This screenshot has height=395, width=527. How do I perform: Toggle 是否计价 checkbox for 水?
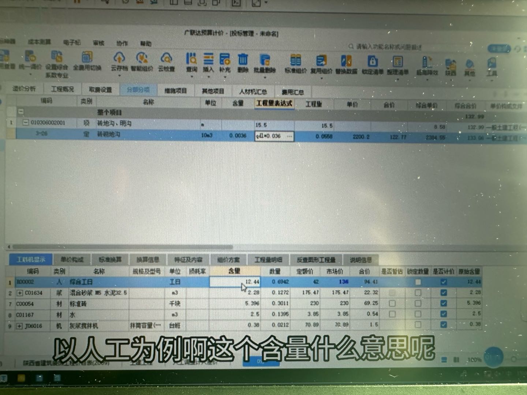pyautogui.click(x=444, y=314)
